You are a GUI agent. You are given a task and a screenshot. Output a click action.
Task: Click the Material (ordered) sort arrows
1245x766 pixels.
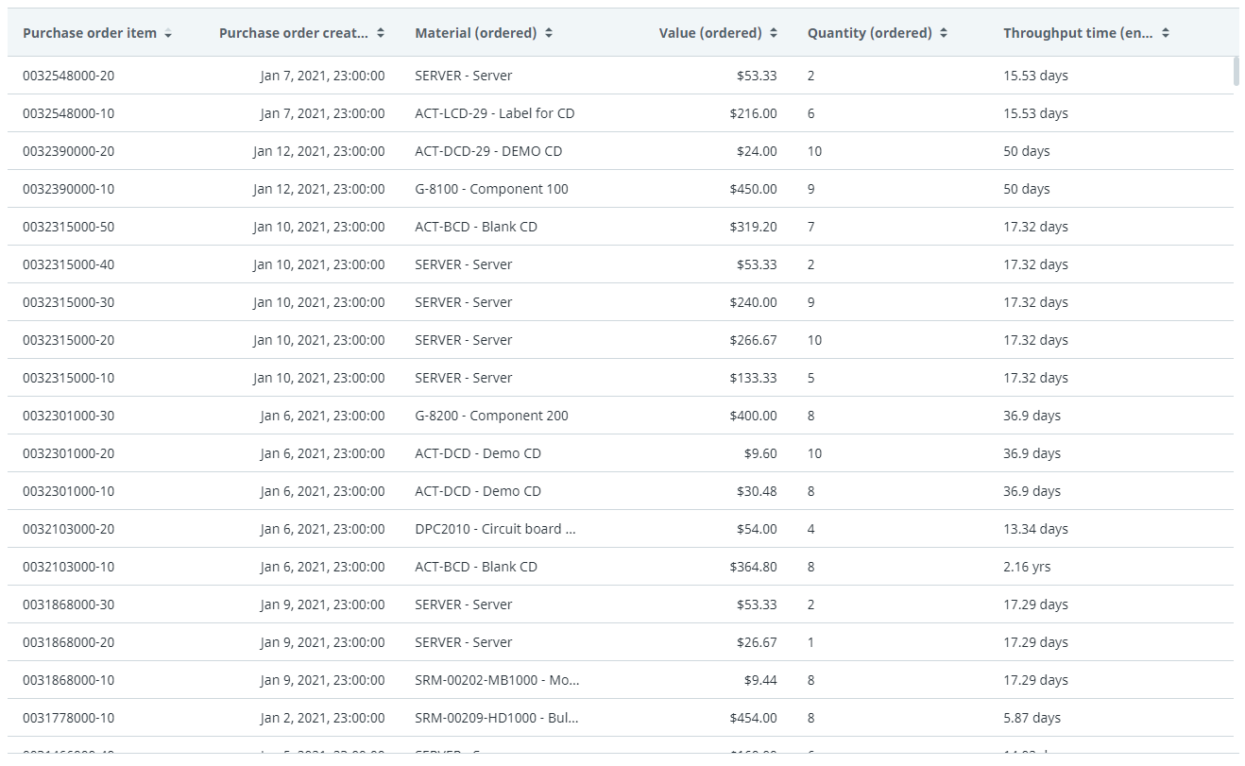click(x=549, y=33)
